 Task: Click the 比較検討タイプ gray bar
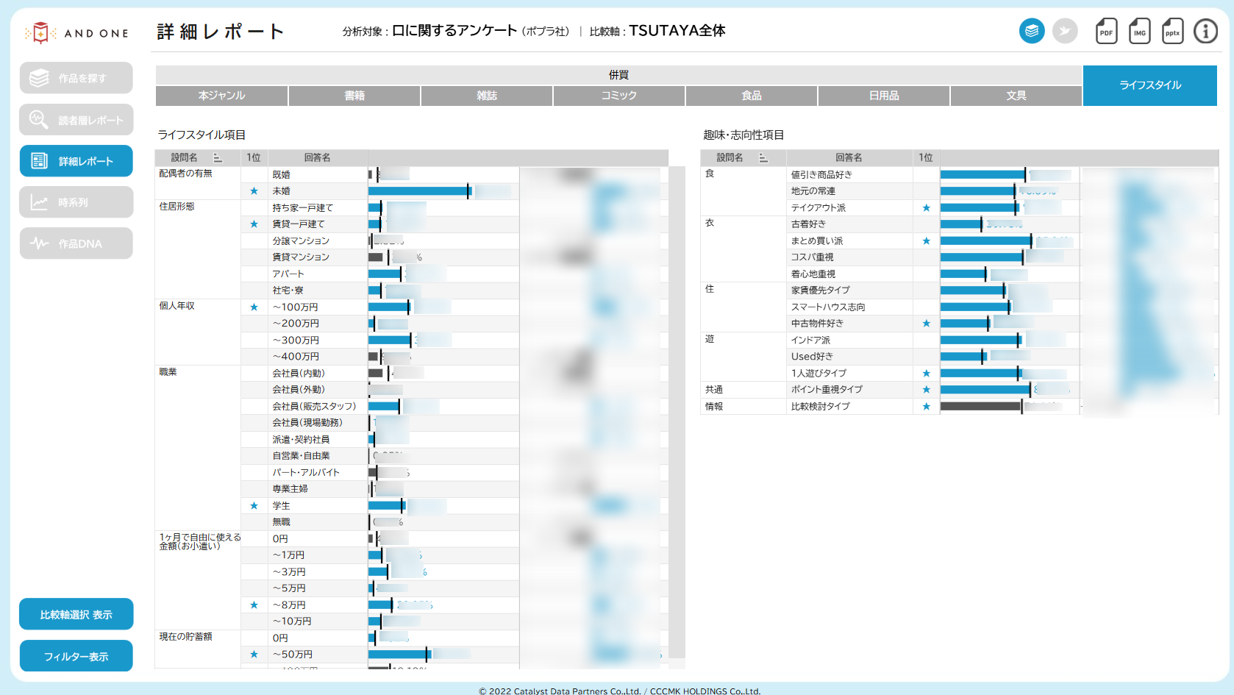click(x=980, y=407)
